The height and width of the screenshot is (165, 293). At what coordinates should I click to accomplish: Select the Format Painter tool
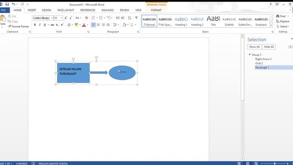coord(18,27)
